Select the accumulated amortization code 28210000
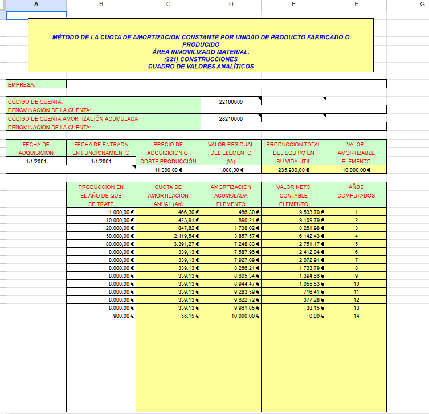Image resolution: width=429 pixels, height=414 pixels. tap(231, 118)
